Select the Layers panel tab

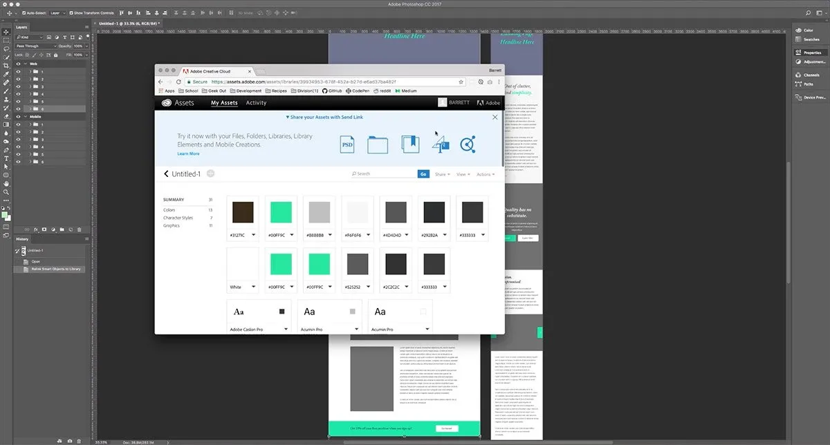tap(21, 27)
